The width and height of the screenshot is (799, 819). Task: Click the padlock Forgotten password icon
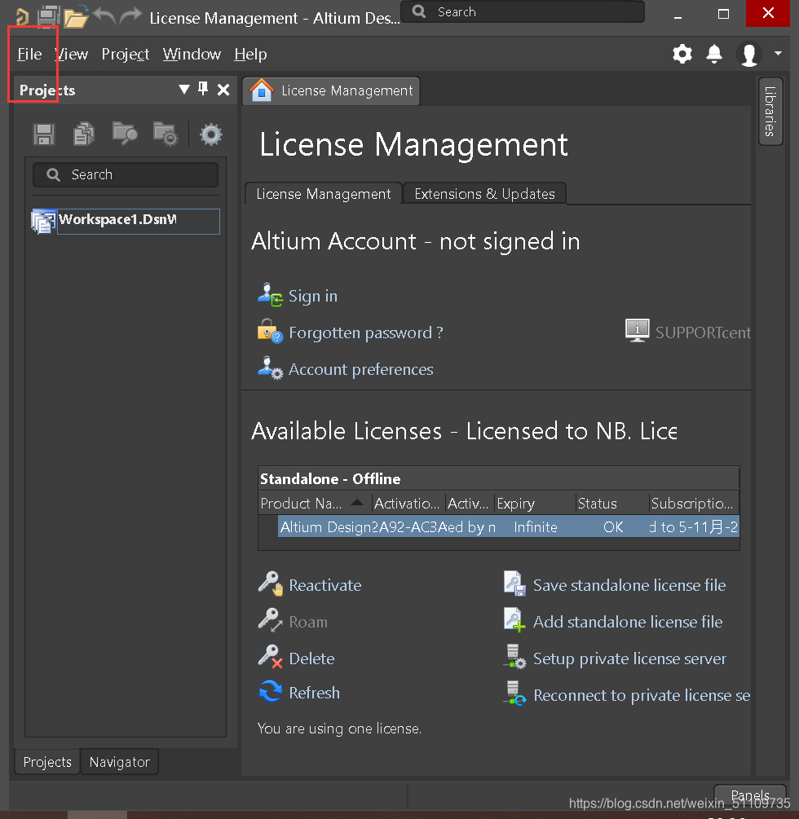pos(270,331)
